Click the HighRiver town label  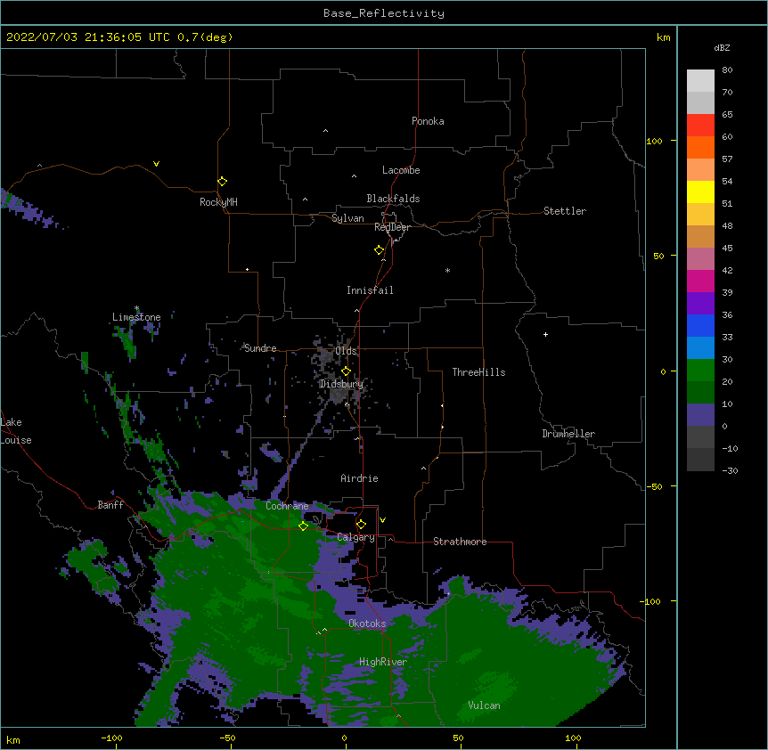click(x=383, y=662)
